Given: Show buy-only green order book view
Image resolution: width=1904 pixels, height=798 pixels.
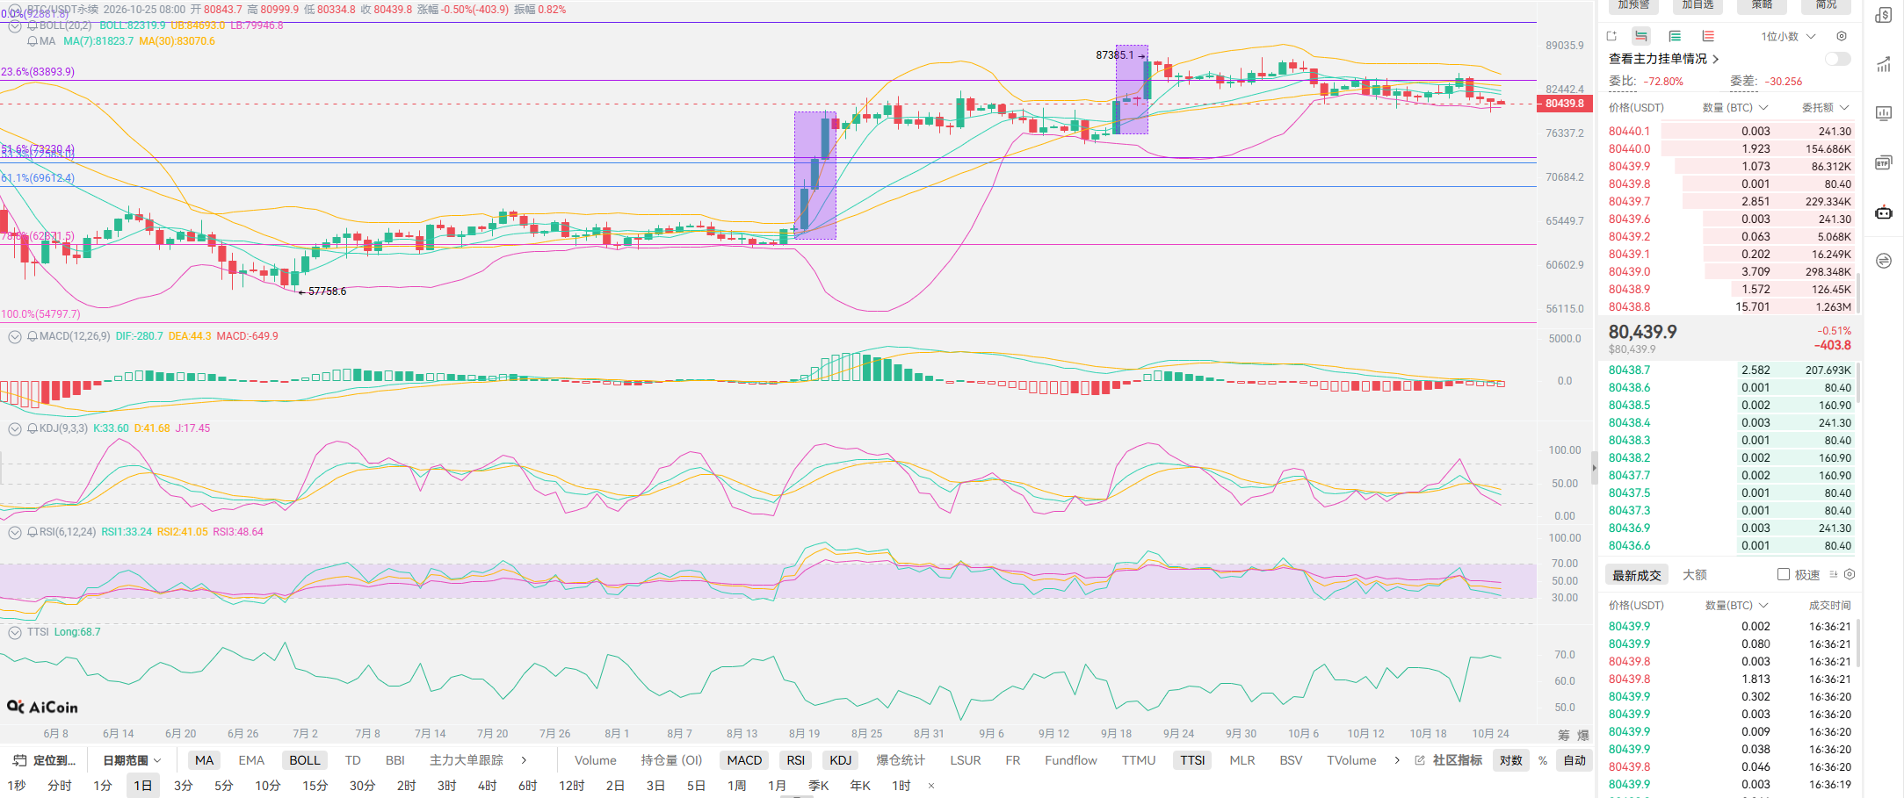Looking at the screenshot, I should click(x=1675, y=36).
